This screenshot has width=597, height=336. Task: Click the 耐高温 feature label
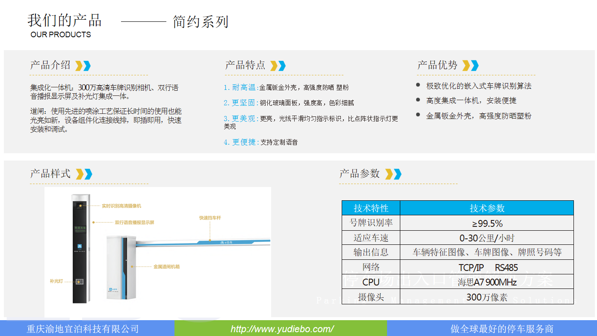244,87
